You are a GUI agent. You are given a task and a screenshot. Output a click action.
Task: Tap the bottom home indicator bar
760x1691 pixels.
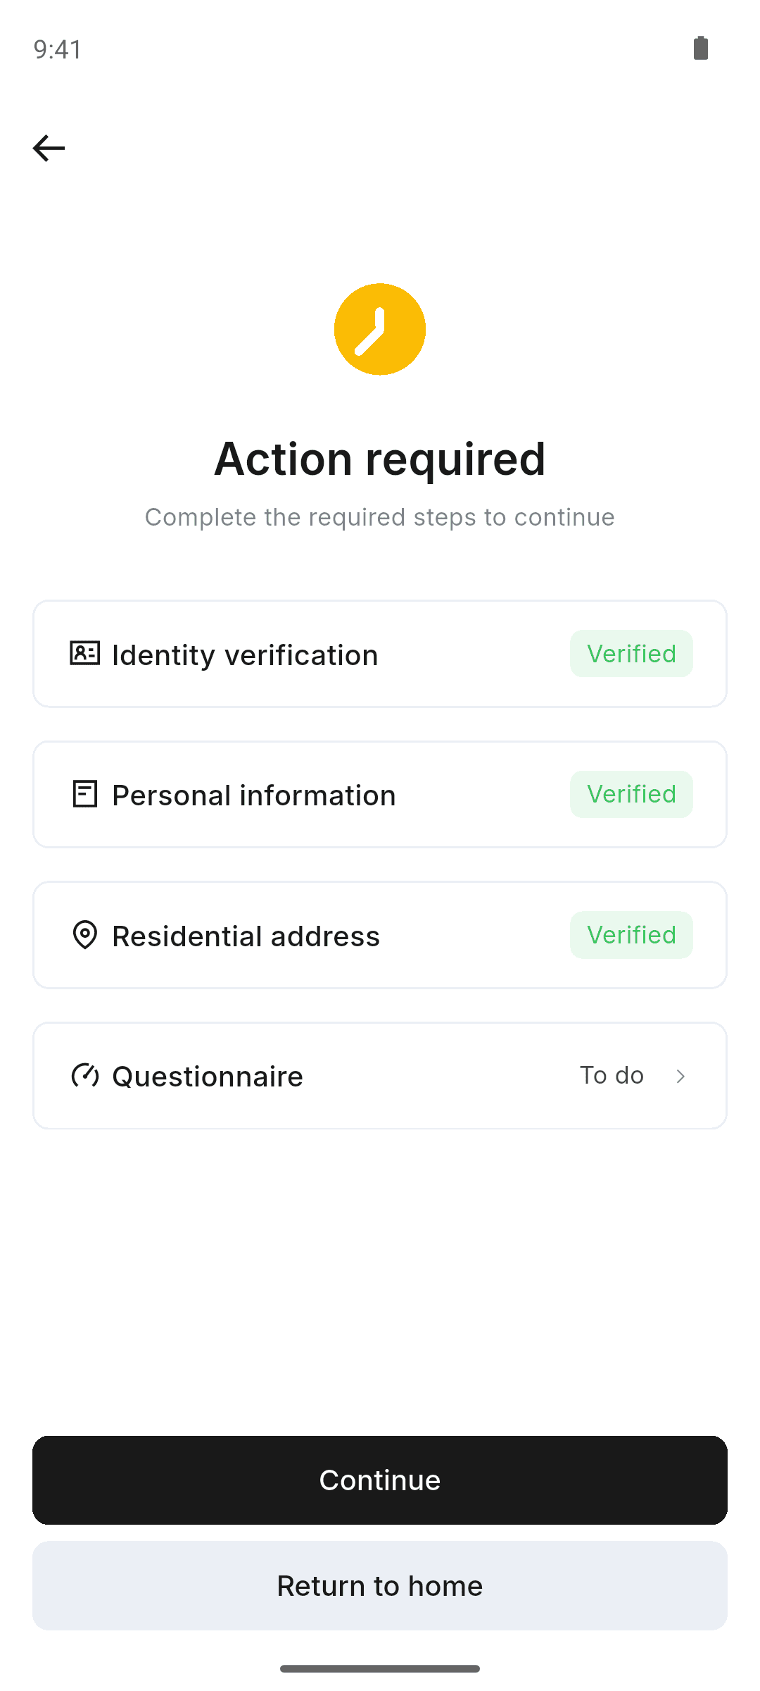pos(380,1668)
